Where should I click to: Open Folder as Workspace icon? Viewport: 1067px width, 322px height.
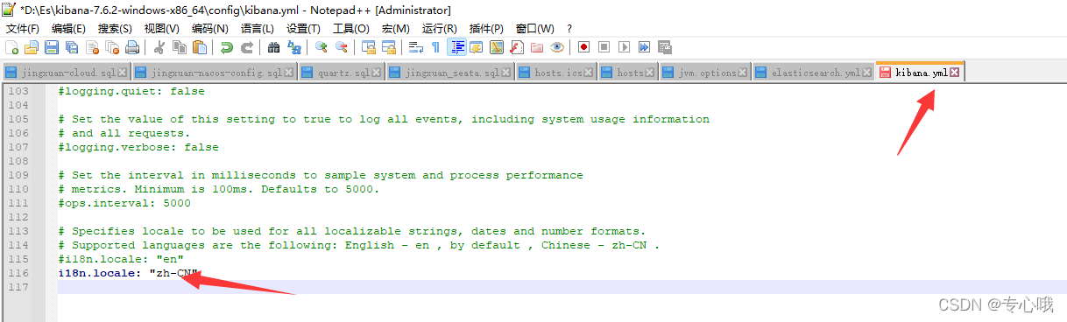point(537,47)
